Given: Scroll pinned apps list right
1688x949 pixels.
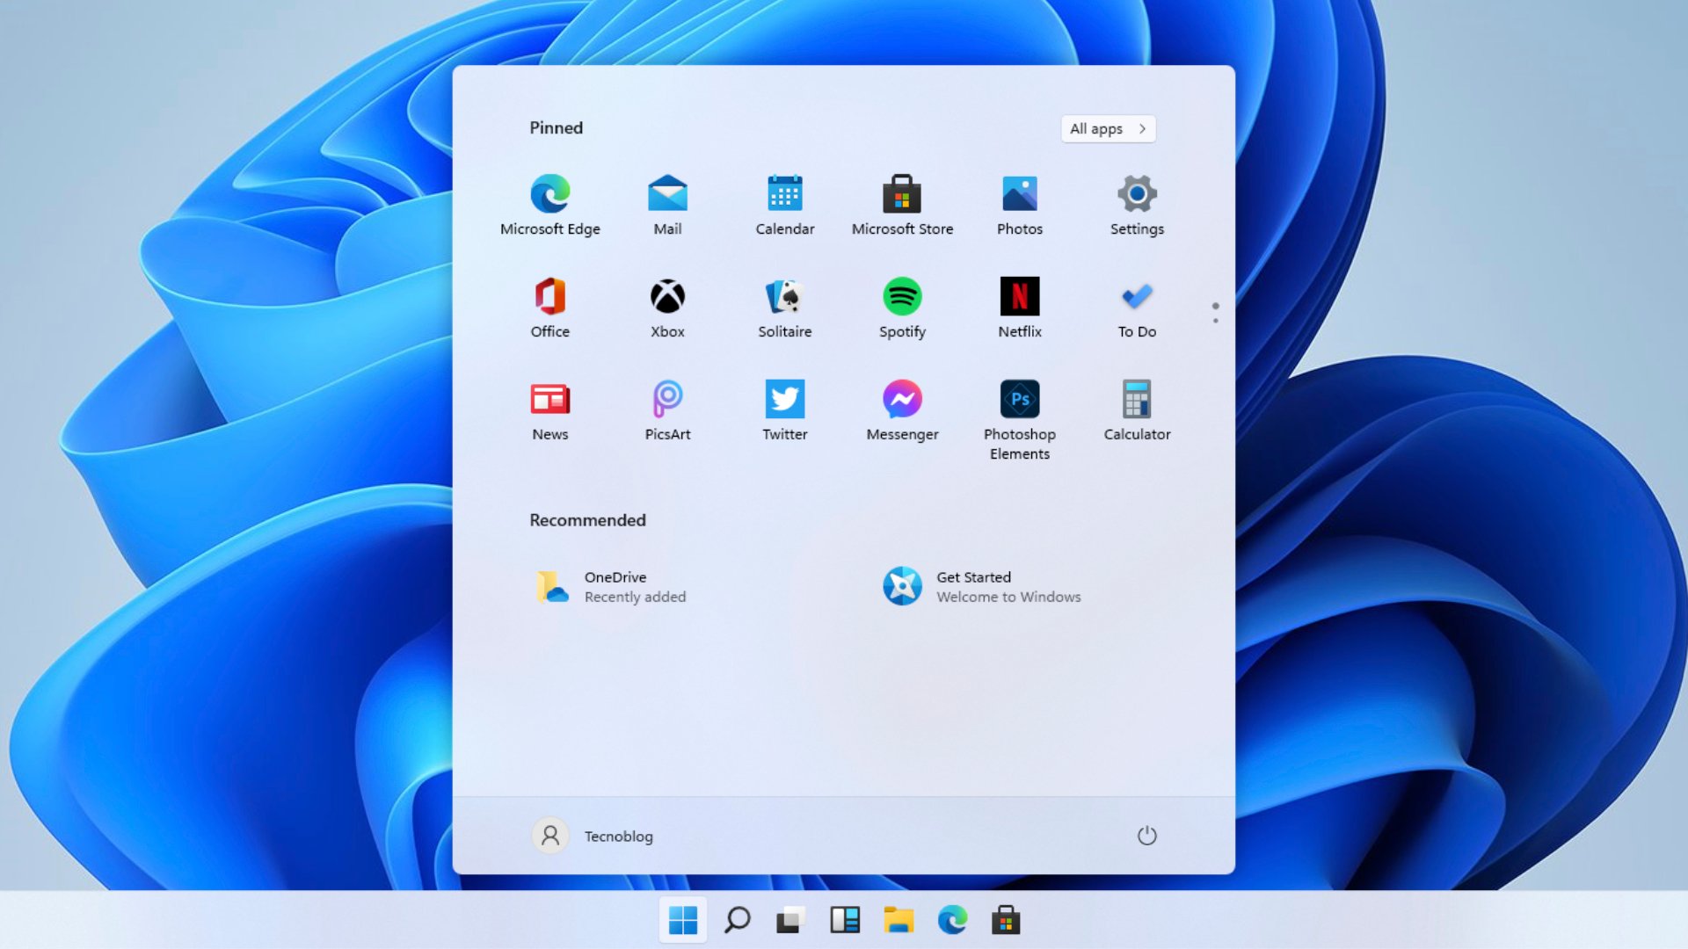Looking at the screenshot, I should 1215,320.
